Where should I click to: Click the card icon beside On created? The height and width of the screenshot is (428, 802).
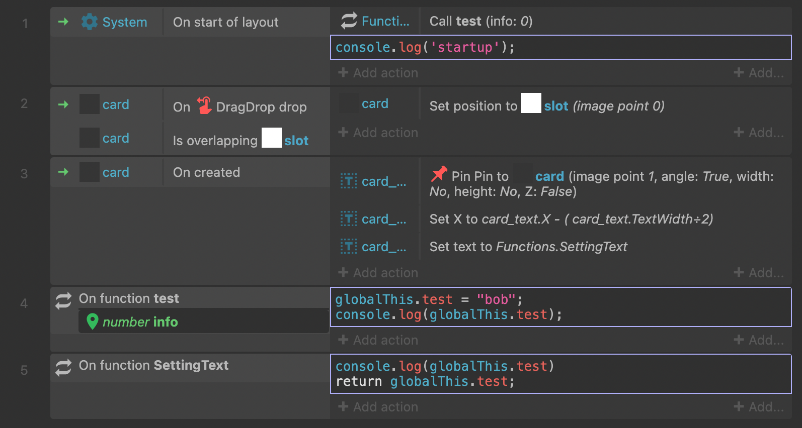90,172
